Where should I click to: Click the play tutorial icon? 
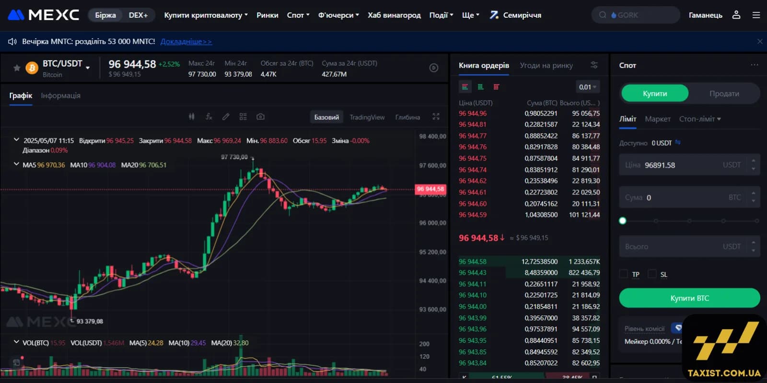coord(434,68)
